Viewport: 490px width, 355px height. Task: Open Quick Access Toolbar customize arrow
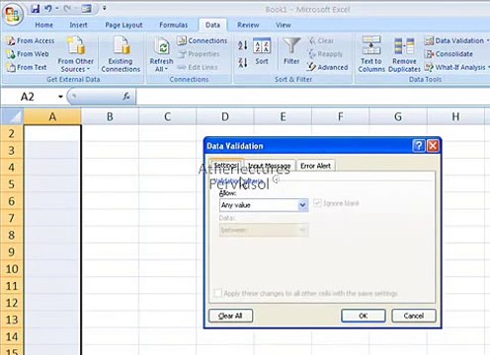coord(104,8)
